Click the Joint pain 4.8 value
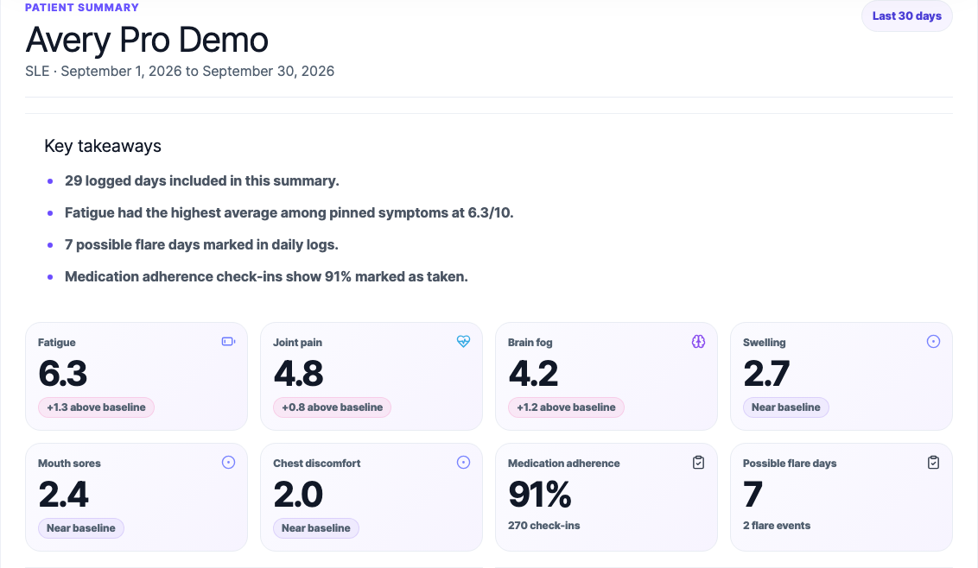This screenshot has height=568, width=978. pyautogui.click(x=298, y=374)
